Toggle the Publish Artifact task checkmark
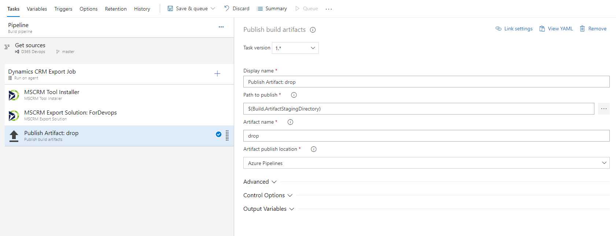The height and width of the screenshot is (236, 616). click(x=219, y=134)
